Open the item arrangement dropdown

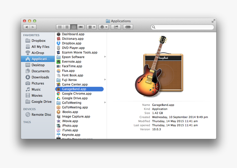[91, 27]
